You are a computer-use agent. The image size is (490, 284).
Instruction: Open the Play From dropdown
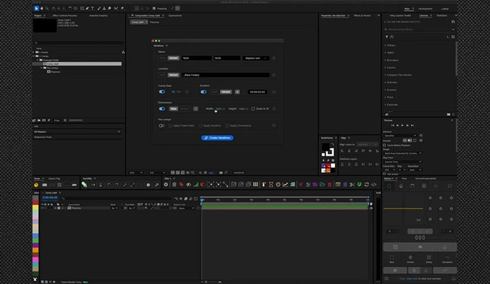pyautogui.click(x=403, y=162)
